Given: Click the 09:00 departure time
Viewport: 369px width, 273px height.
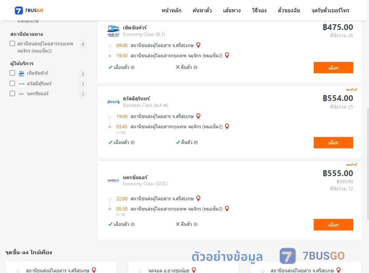Looking at the screenshot, I should 122,45.
